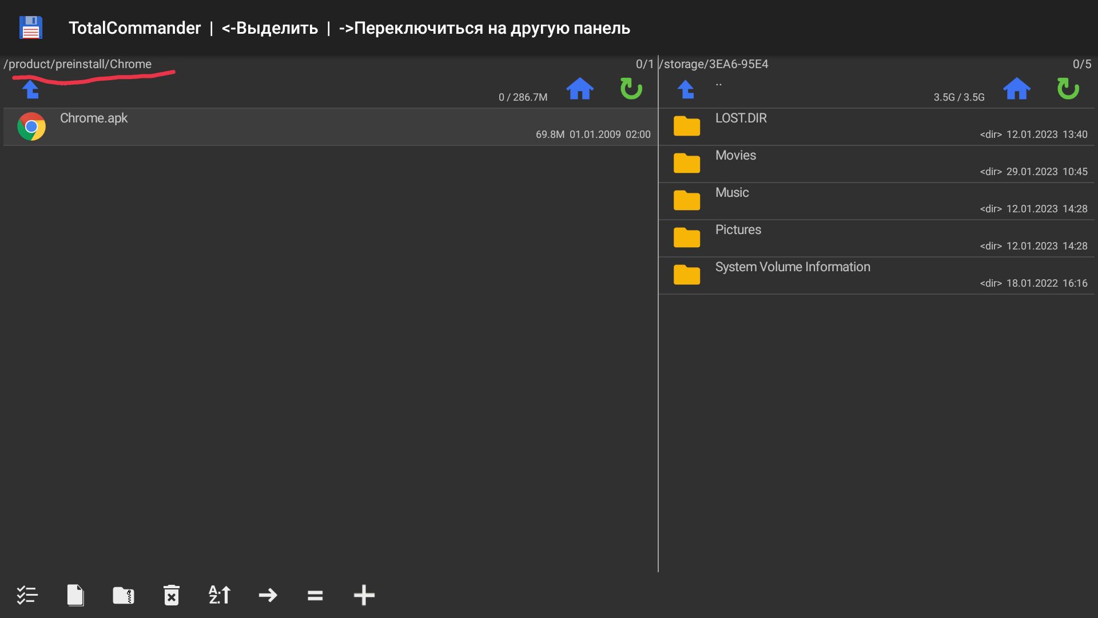
Task: Click the plus add button icon
Action: point(364,595)
